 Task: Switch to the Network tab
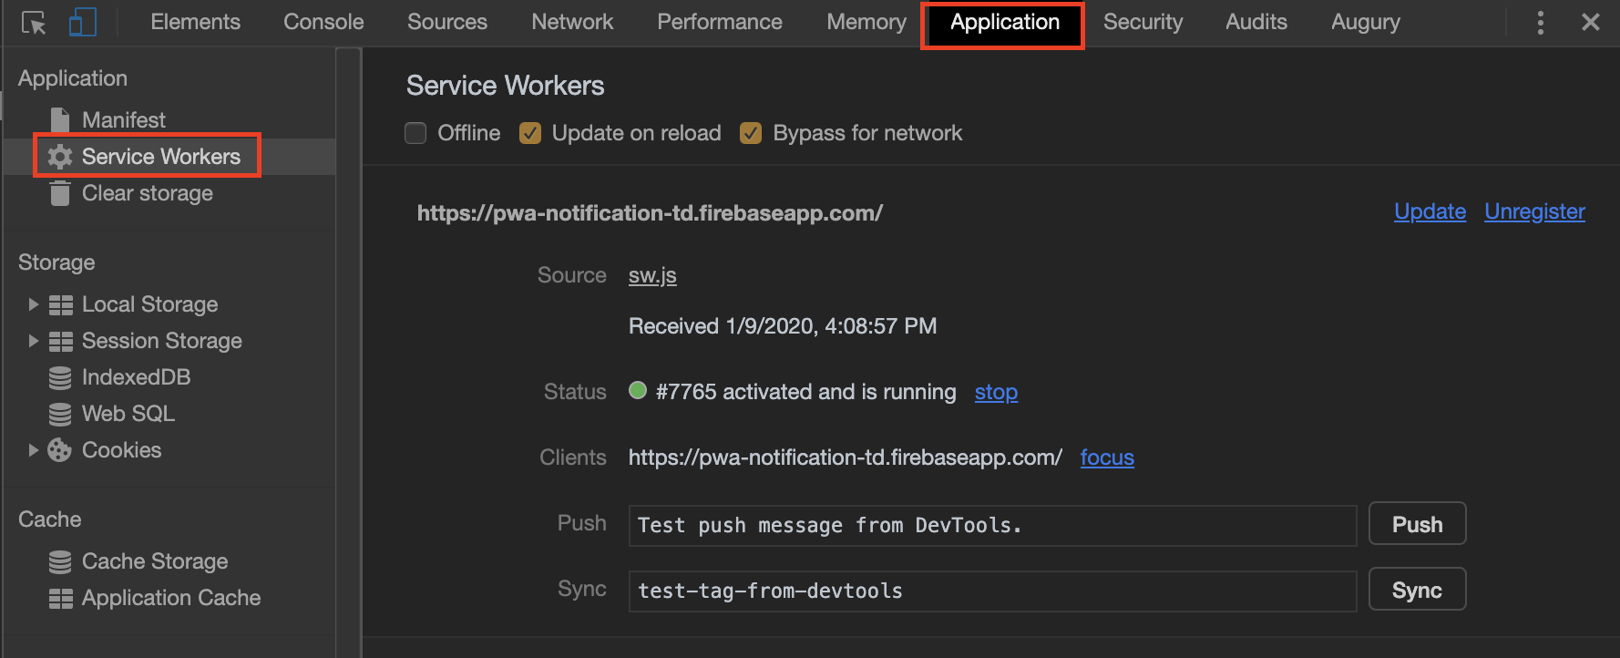[x=572, y=22]
